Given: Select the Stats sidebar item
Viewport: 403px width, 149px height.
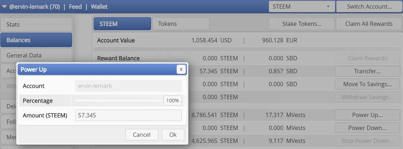Looking at the screenshot, I should coord(36,24).
